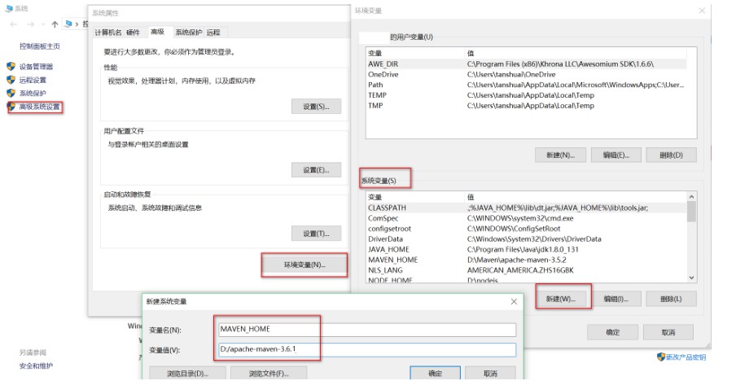This screenshot has width=736, height=381.
Task: Select configsetroot system variable row
Action: click(527, 229)
